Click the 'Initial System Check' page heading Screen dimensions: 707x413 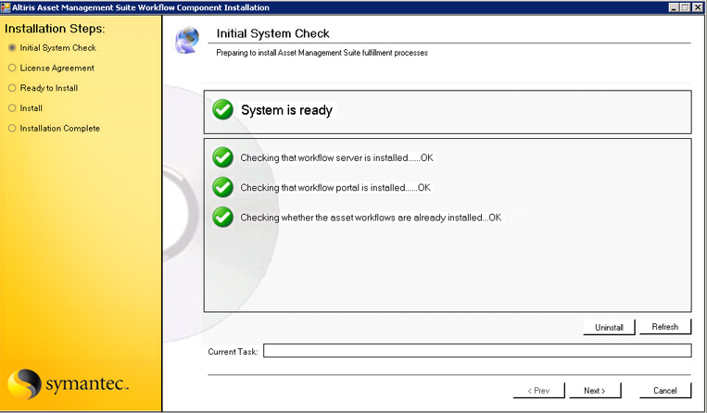click(x=272, y=33)
